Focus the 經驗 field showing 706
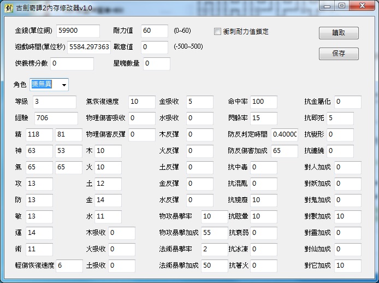379x283 pixels. point(55,118)
